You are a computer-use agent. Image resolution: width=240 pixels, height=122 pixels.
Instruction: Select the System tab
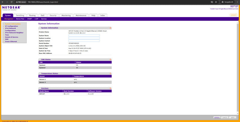[8, 16]
